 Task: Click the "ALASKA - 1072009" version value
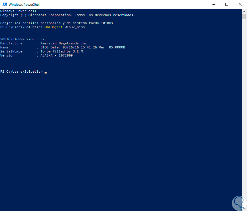pyautogui.click(x=56, y=55)
